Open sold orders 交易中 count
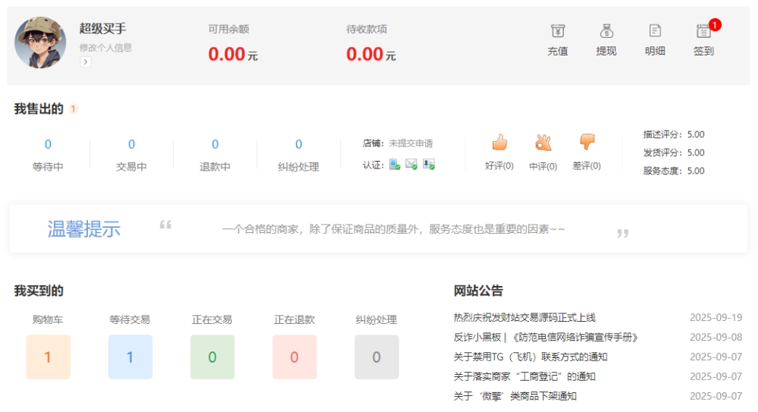 (131, 144)
